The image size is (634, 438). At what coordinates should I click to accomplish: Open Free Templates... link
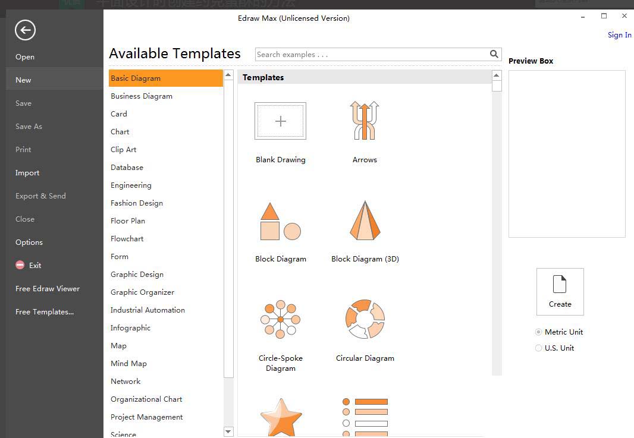(x=45, y=311)
